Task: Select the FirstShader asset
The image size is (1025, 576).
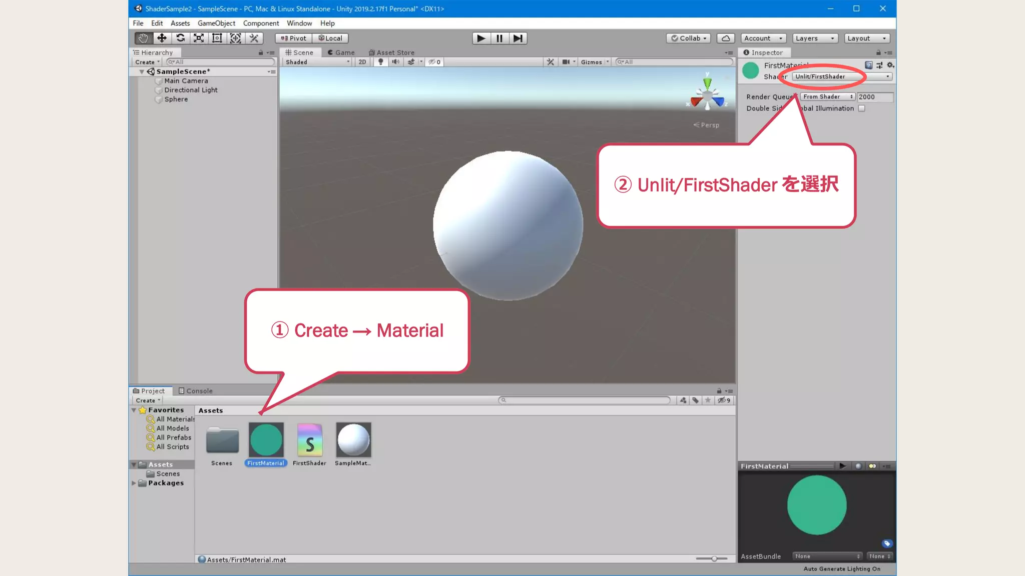Action: click(309, 444)
